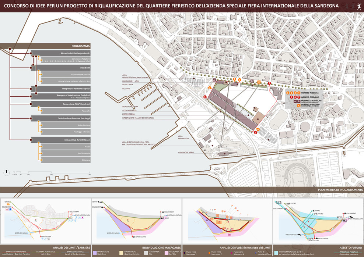
Task: Click the ANALISI DEI LIMITI/BARRIERE title
Action: coord(71,248)
